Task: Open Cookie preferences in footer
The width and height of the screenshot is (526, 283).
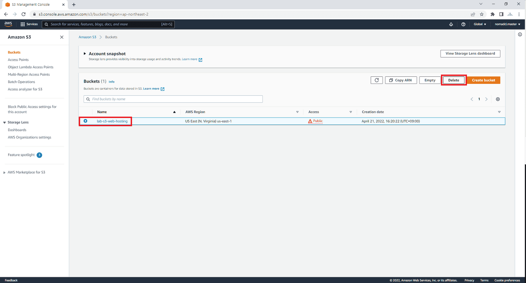Action: [507, 280]
